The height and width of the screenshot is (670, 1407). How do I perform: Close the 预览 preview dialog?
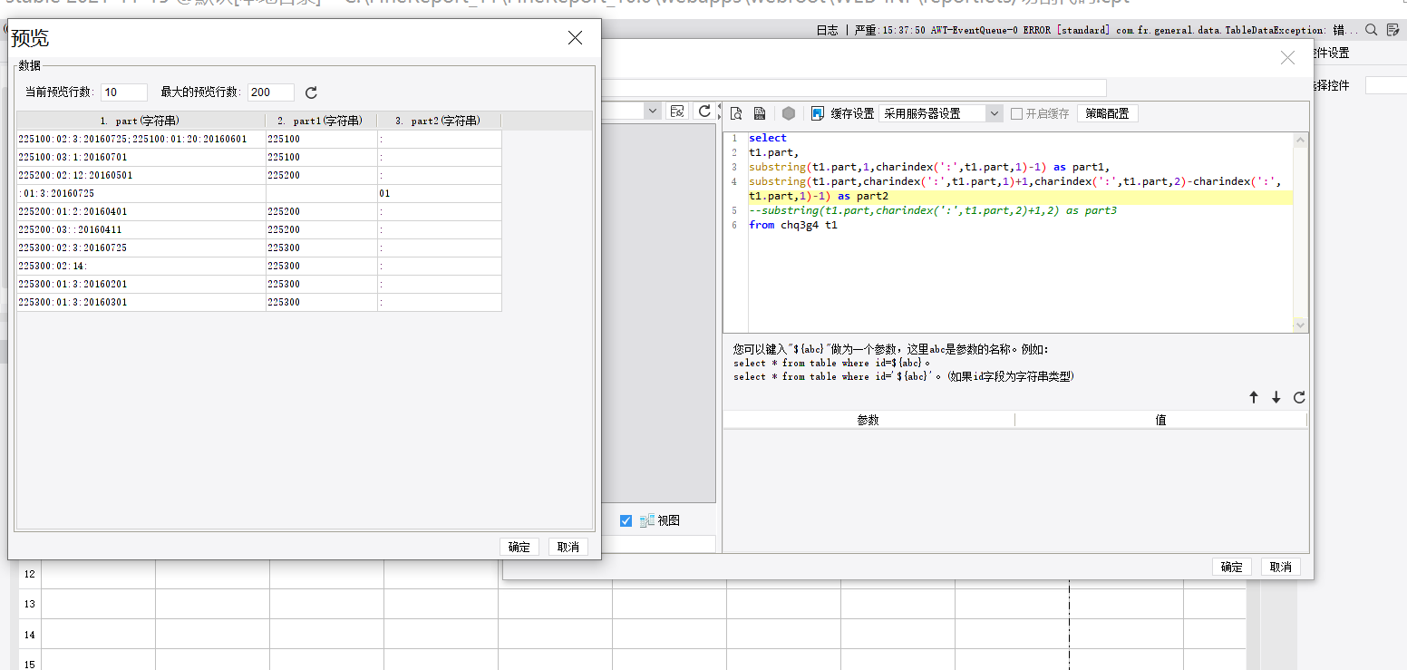pos(575,37)
